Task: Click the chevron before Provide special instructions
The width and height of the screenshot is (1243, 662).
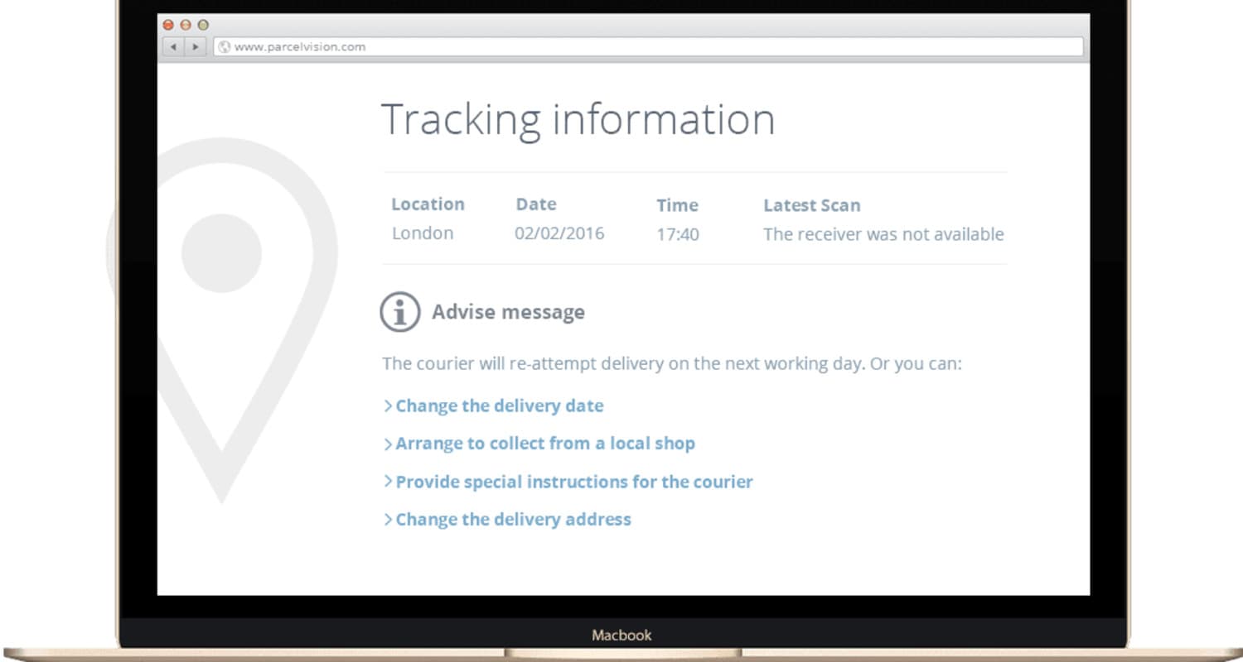Action: [x=387, y=482]
